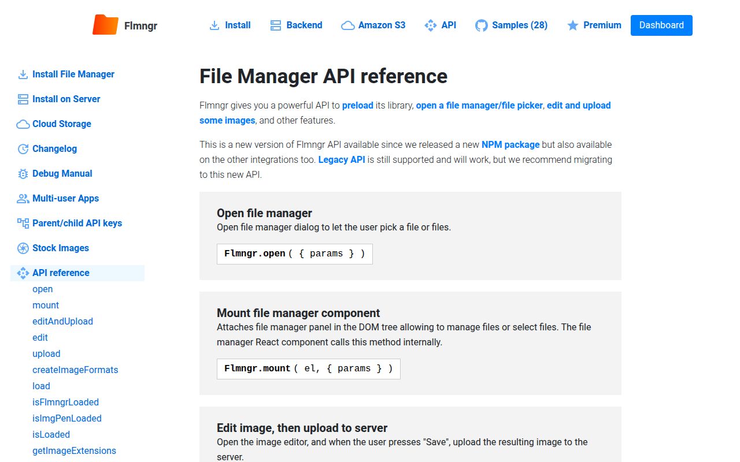The width and height of the screenshot is (740, 462).
Task: Click the Premium star icon
Action: [573, 25]
